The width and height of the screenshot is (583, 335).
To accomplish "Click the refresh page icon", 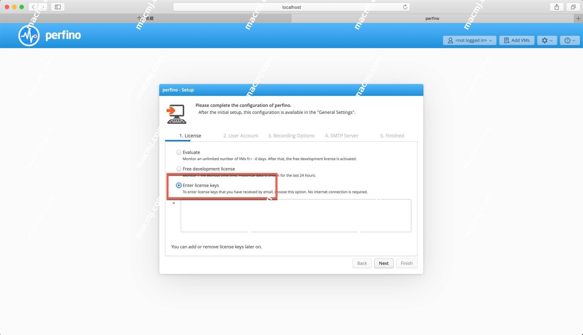I will pyautogui.click(x=405, y=7).
